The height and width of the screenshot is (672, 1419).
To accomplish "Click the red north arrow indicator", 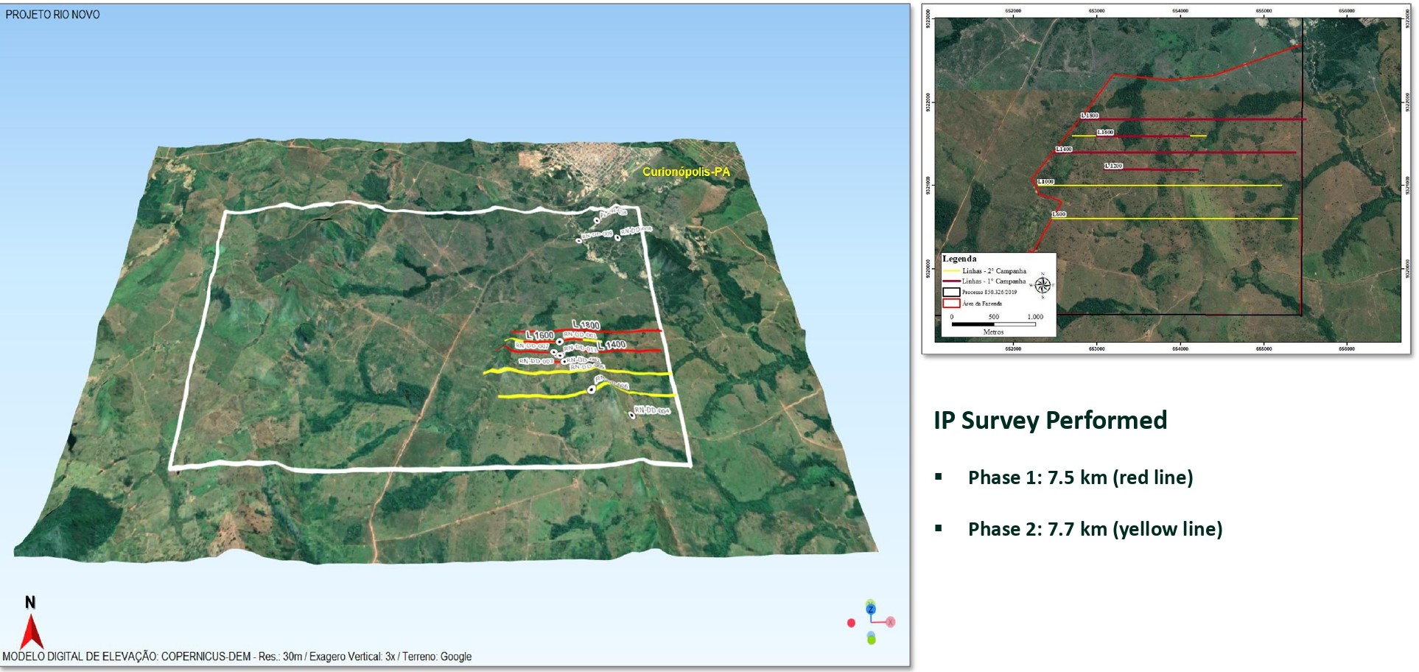I will pyautogui.click(x=31, y=631).
